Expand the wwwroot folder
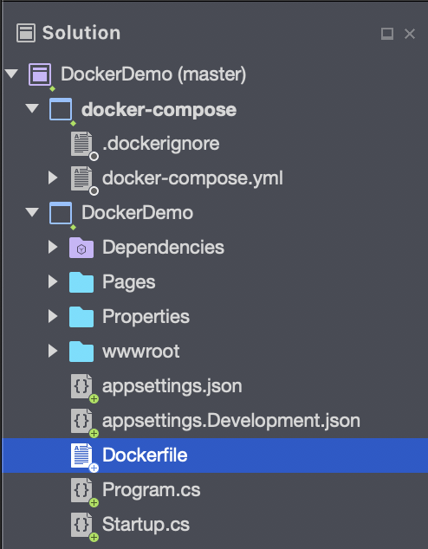Screen dimensions: 428x549 [53, 351]
